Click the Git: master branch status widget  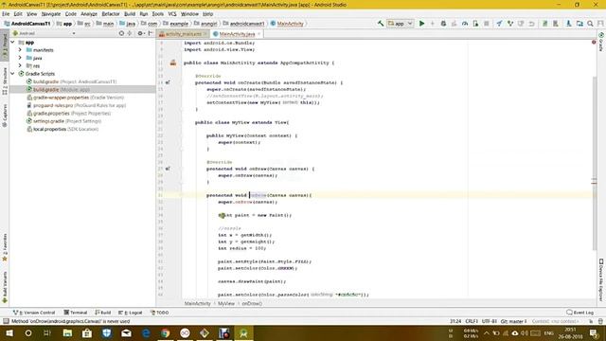pyautogui.click(x=513, y=321)
